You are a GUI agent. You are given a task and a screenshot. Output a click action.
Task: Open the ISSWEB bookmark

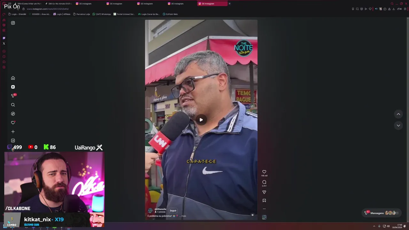point(40,14)
